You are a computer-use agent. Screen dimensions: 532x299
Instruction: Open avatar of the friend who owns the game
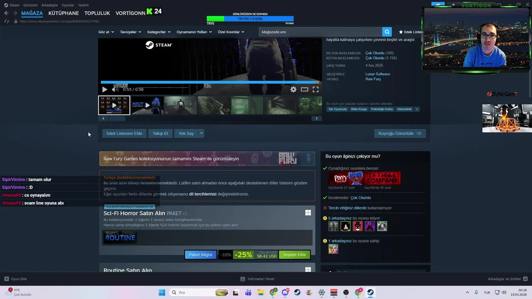pyautogui.click(x=333, y=249)
